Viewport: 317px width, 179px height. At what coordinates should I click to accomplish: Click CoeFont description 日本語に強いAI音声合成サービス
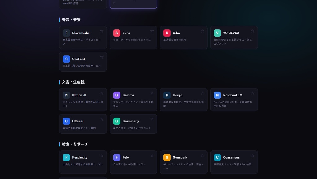click(82, 66)
